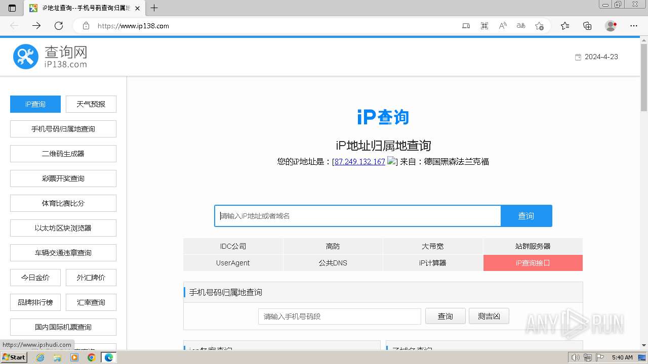Click the broken flag image after IP
Viewport: 648px width, 364px height.
pos(391,161)
